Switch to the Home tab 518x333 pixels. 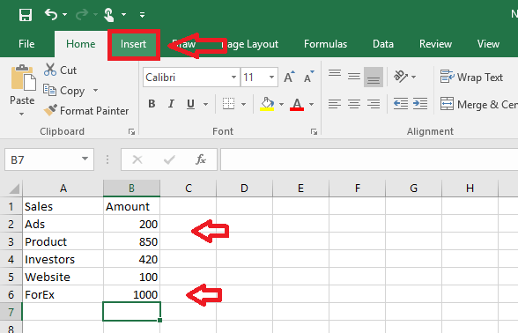[81, 44]
